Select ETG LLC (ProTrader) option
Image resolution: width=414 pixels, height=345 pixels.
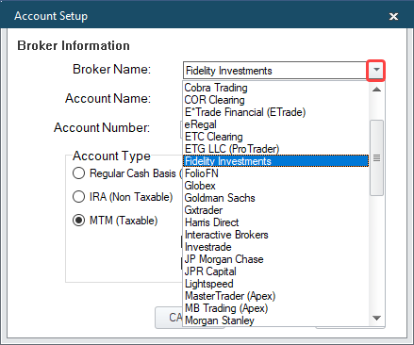(x=275, y=149)
